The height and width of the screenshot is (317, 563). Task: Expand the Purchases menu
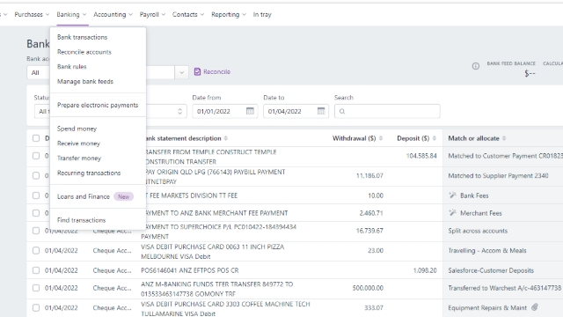[x=32, y=14]
